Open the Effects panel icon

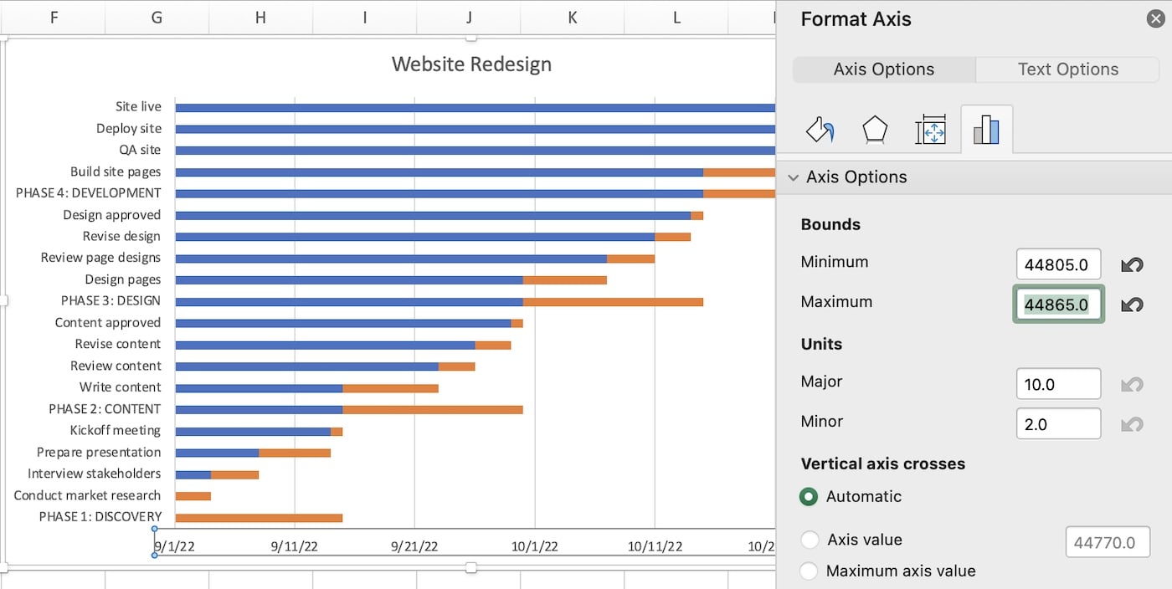[x=875, y=129]
